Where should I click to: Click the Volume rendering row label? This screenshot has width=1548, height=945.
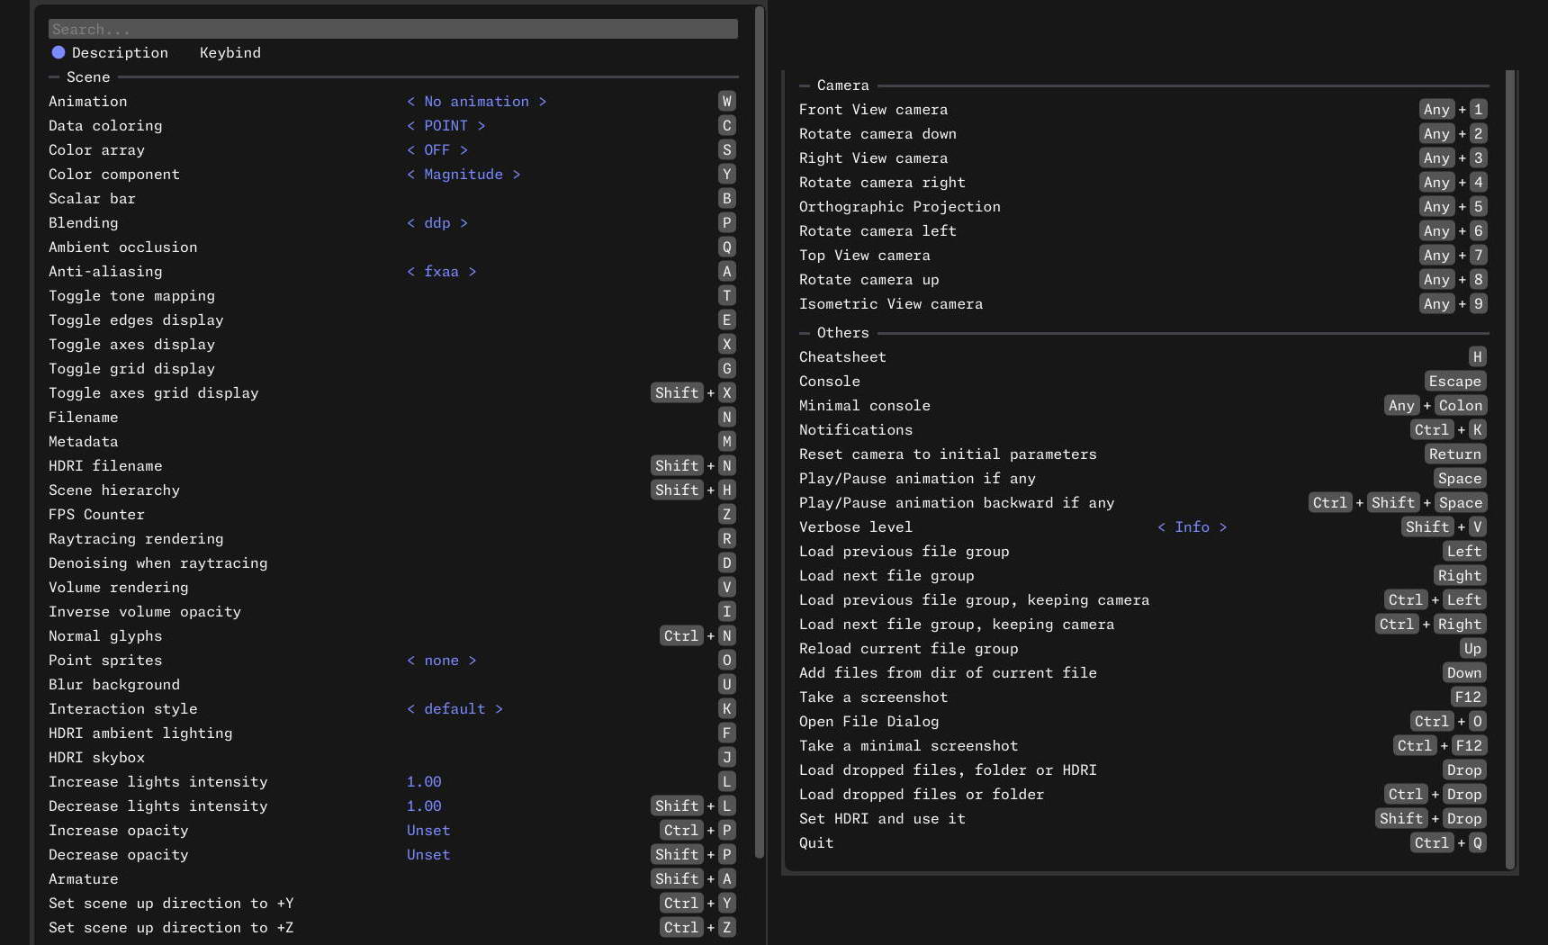(119, 588)
